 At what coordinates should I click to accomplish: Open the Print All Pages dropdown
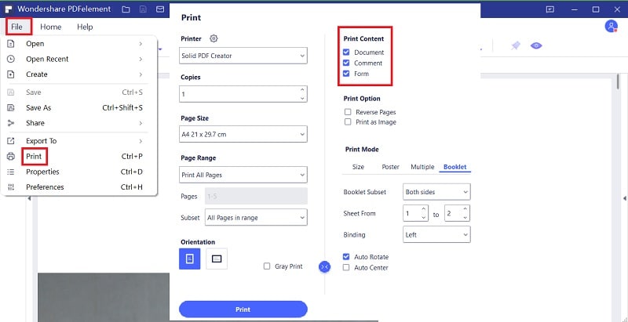click(x=243, y=175)
